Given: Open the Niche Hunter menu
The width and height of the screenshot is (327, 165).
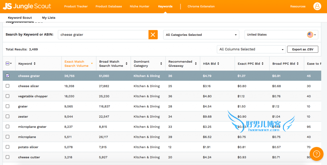Looking at the screenshot, I should (x=140, y=6).
